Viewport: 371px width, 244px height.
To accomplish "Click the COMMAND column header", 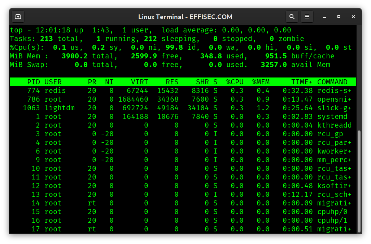I will point(332,82).
